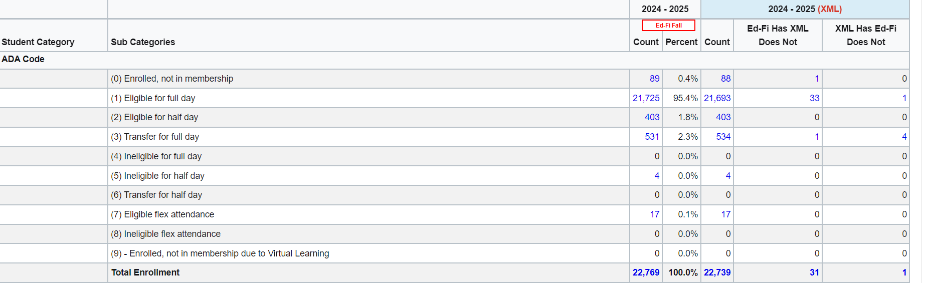Open Total Enrollment Ed-Fi count 22,769
Viewport: 927px width, 283px height.
coord(646,272)
